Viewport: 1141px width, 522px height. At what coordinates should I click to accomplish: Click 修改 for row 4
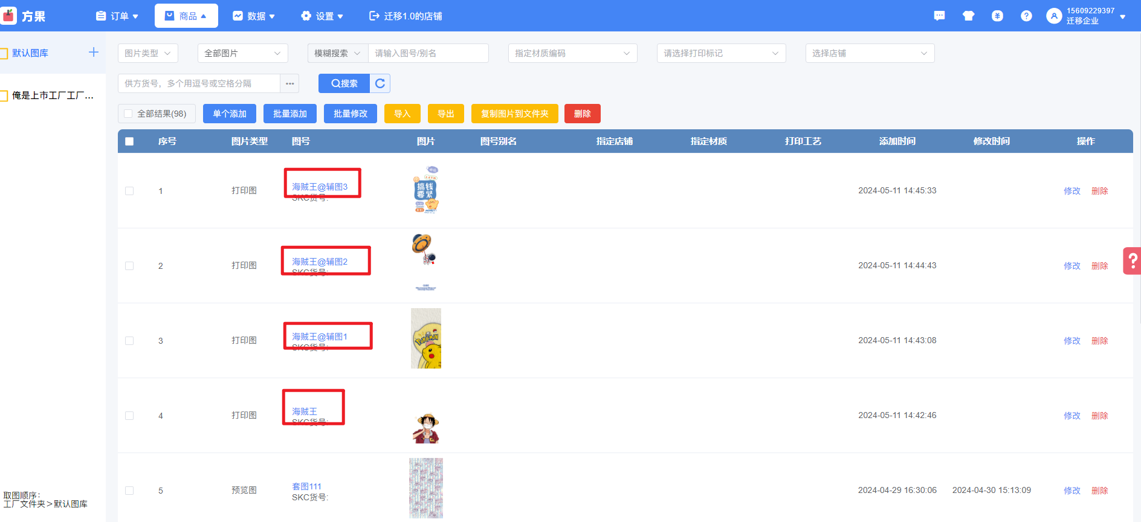[1072, 416]
